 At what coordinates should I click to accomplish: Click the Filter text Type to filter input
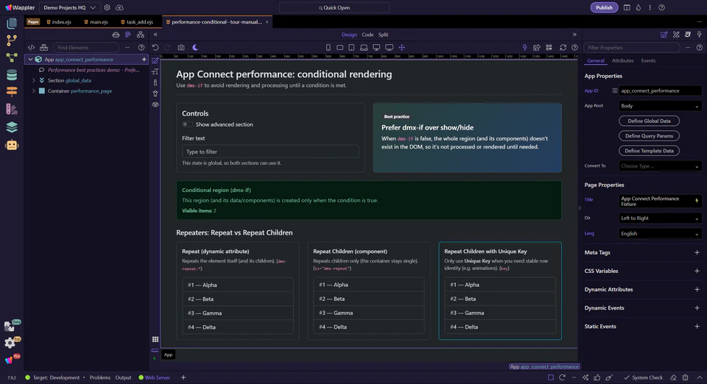(270, 152)
